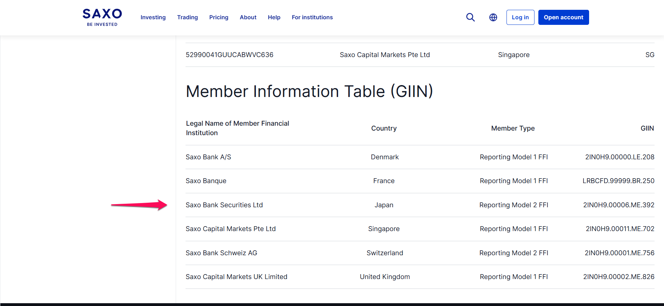Image resolution: width=664 pixels, height=306 pixels.
Task: Select GIIN 2IN0H9.00011.ME.702
Action: (620, 229)
